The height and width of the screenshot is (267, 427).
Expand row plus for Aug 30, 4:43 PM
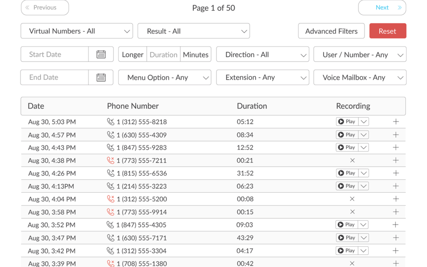(x=396, y=147)
